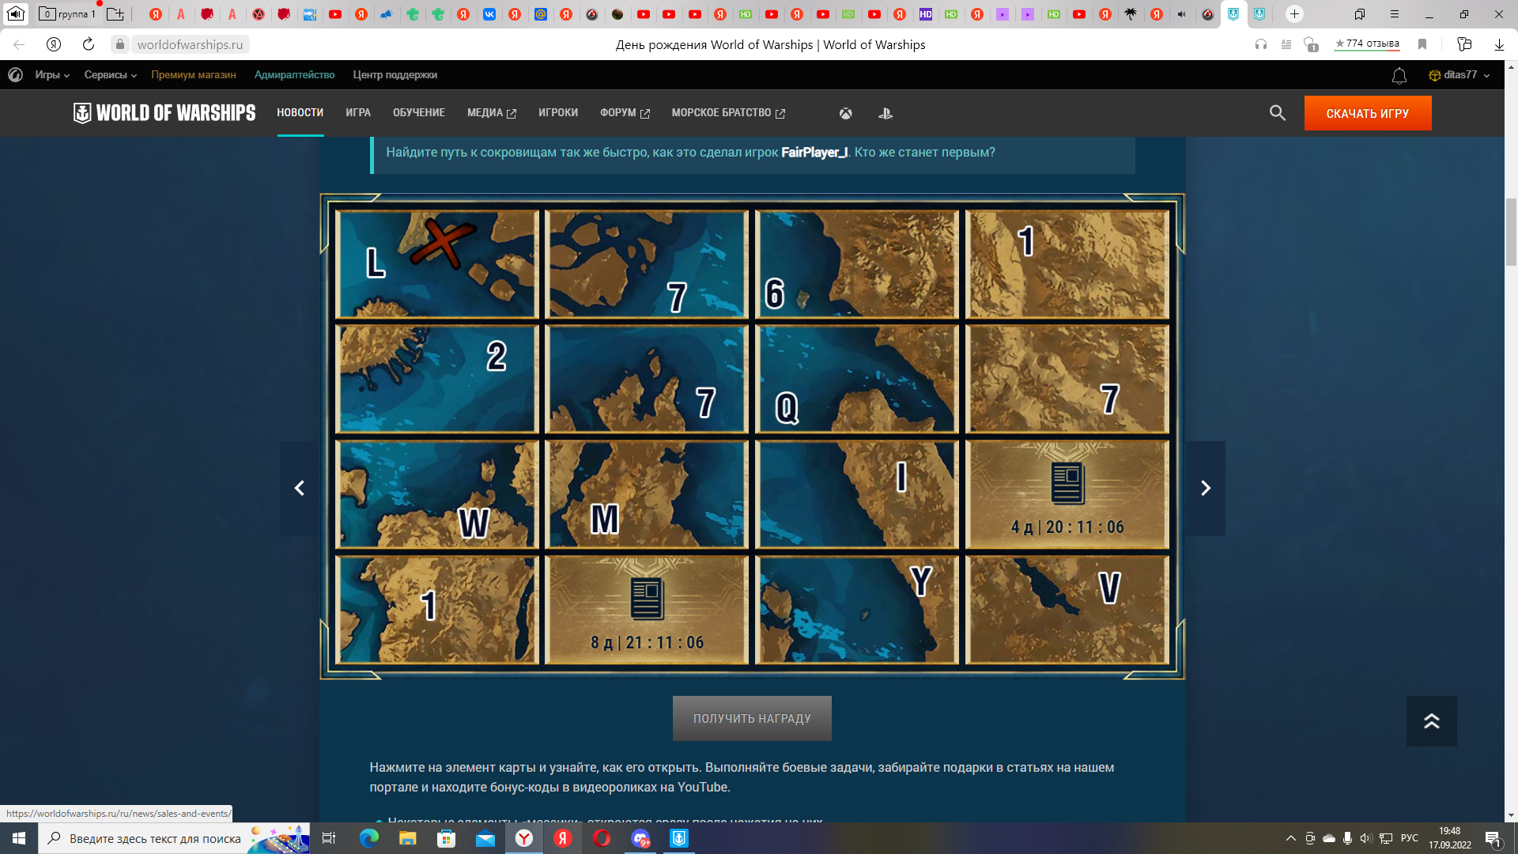This screenshot has width=1518, height=854.
Task: Select map tile labeled Q
Action: [857, 380]
